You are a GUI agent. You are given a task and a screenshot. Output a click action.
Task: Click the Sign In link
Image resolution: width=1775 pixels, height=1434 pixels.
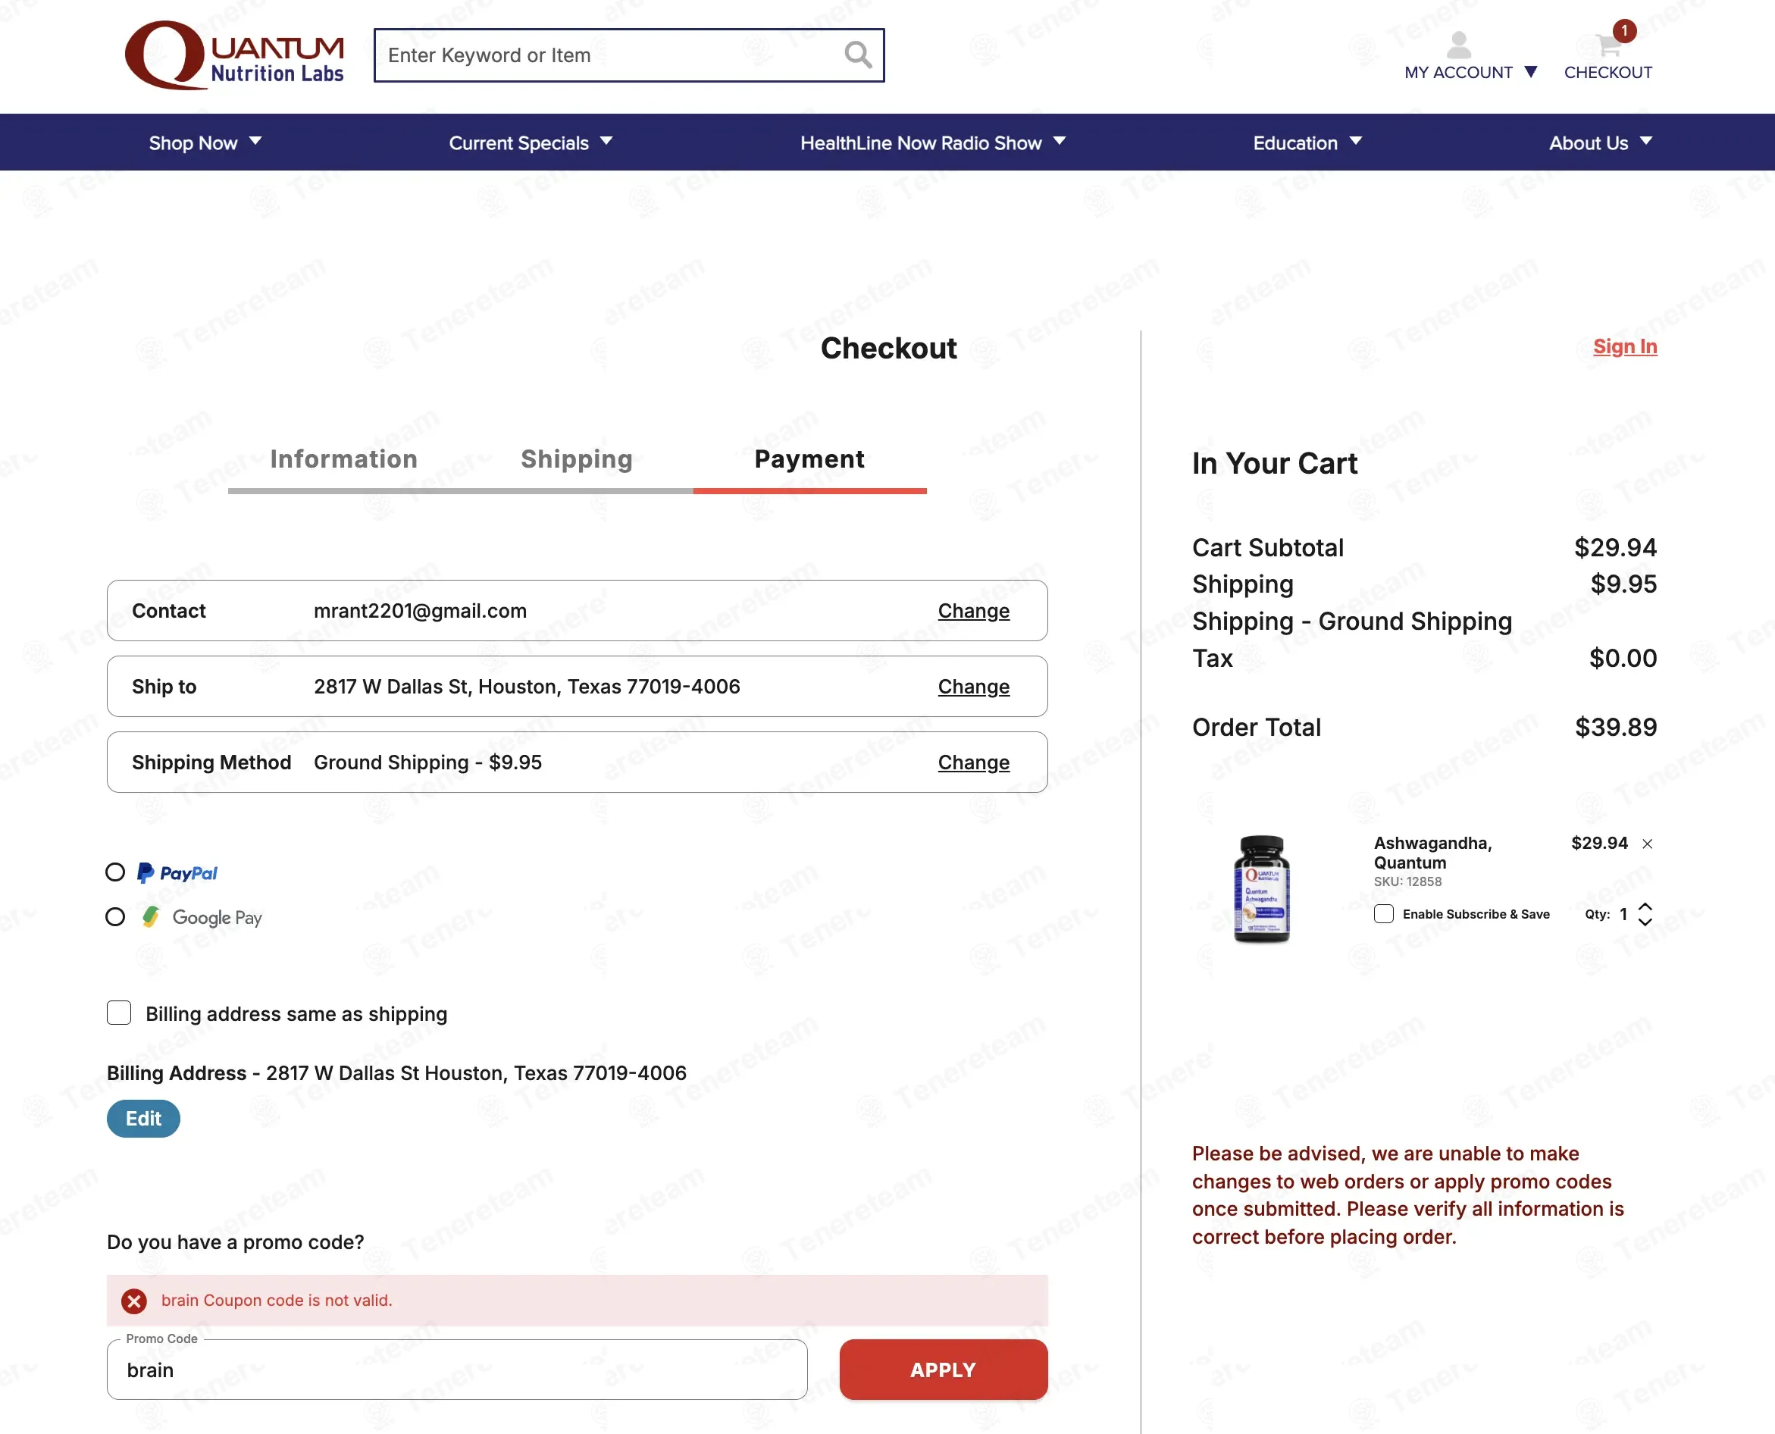pos(1625,347)
